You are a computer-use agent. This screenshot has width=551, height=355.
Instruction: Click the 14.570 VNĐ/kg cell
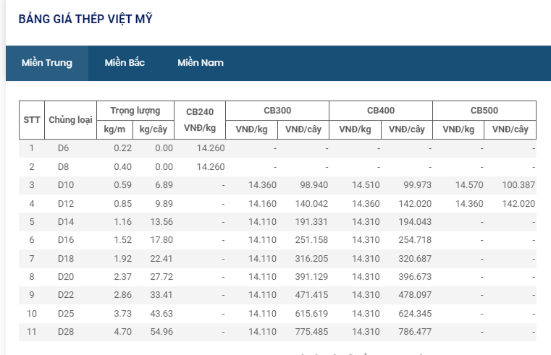468,185
